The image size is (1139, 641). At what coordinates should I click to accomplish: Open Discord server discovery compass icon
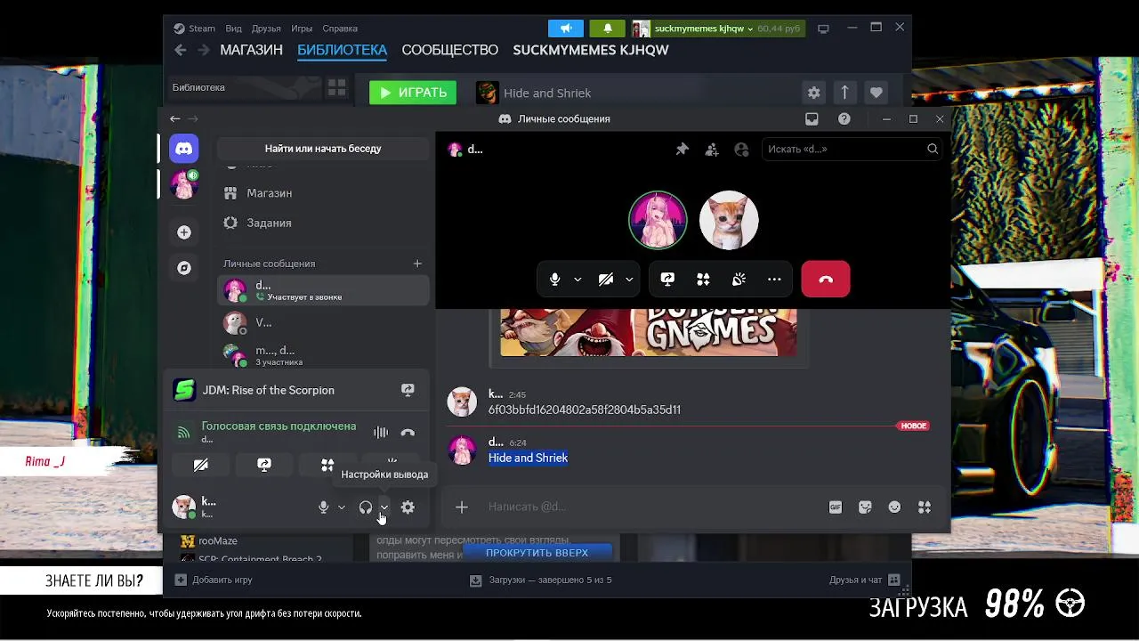click(x=184, y=268)
